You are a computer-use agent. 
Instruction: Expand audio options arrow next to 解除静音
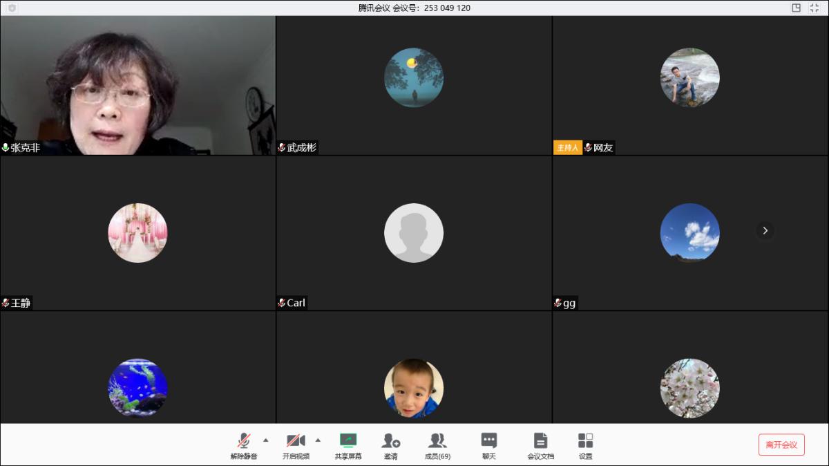266,440
